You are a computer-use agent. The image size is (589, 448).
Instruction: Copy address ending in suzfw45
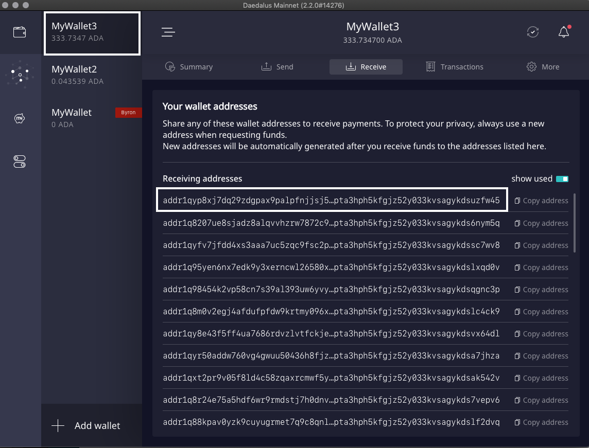pyautogui.click(x=541, y=201)
